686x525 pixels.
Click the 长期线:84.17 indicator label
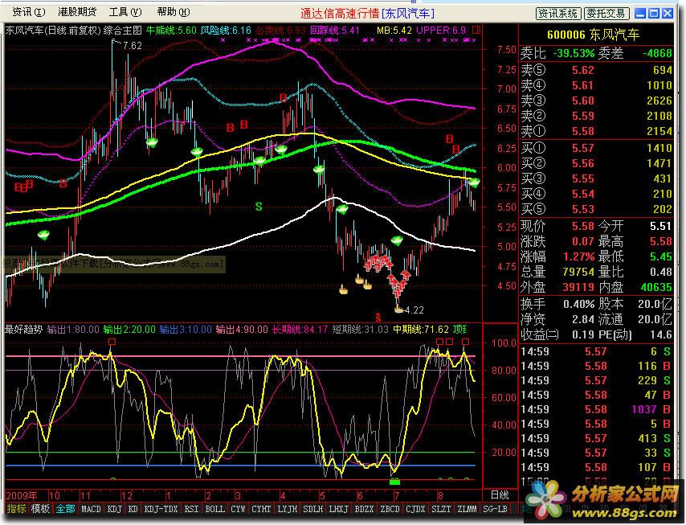point(300,330)
